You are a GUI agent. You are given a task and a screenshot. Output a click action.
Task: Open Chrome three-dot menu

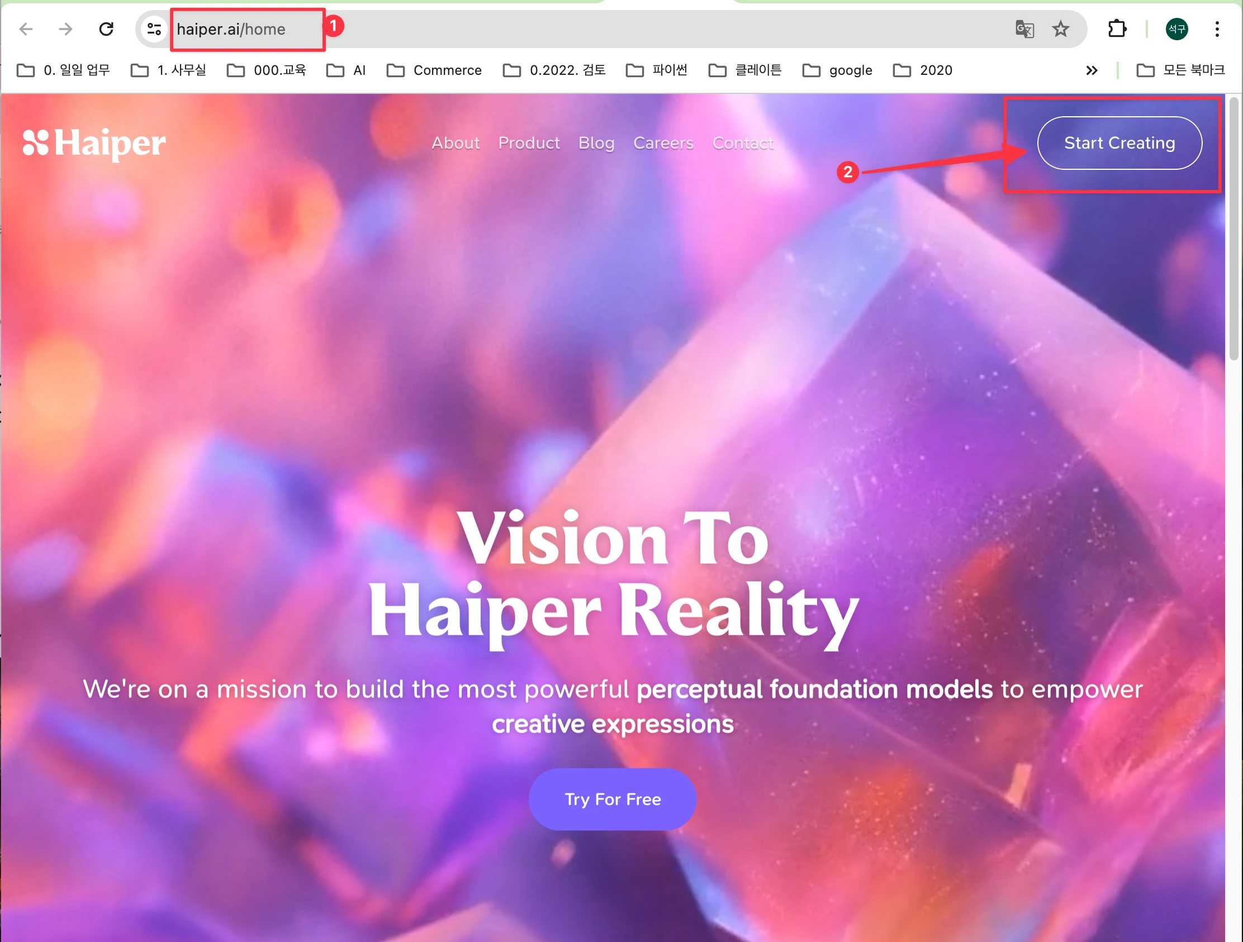click(x=1217, y=29)
